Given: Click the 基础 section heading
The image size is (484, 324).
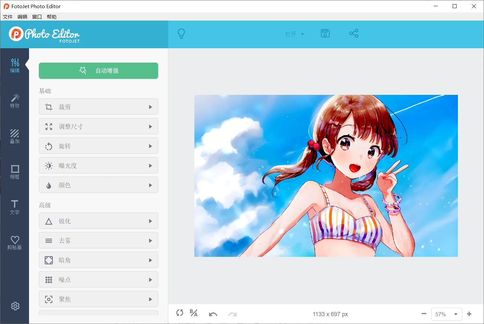Looking at the screenshot, I should tap(45, 91).
